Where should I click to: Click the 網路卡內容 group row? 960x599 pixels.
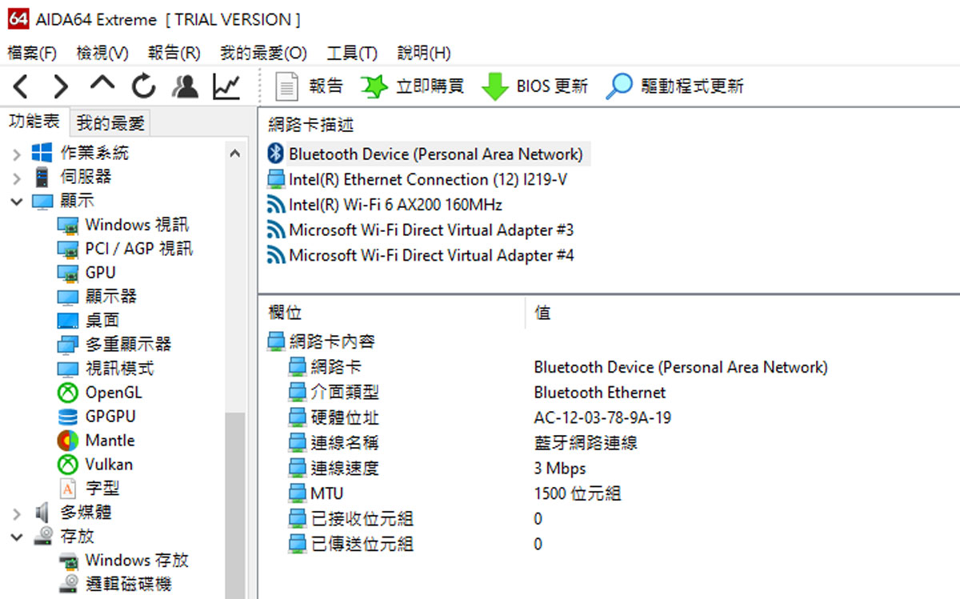tap(321, 342)
